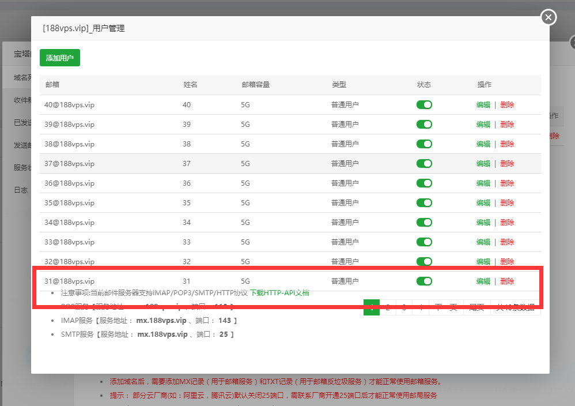
Task: Toggle status switch for 34@188vps.vip
Action: pyautogui.click(x=424, y=222)
